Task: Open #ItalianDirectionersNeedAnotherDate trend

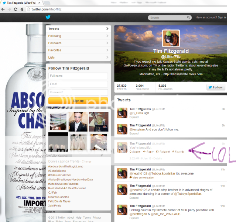Action: pos(71,180)
